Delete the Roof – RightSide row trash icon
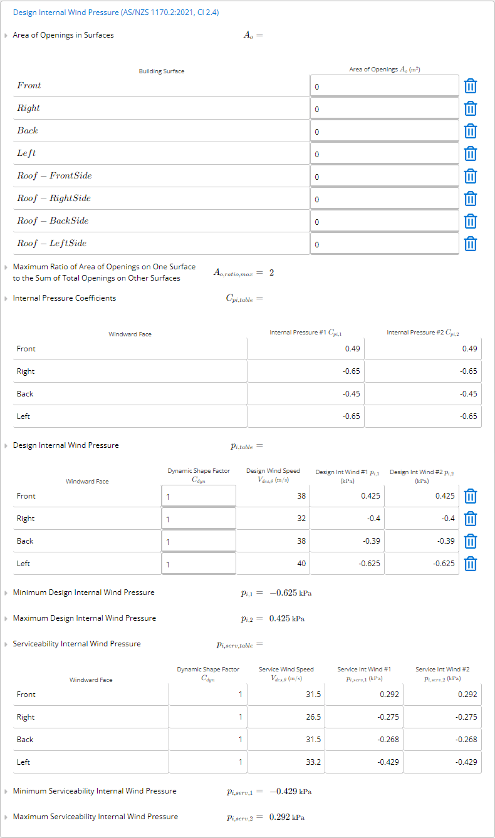The width and height of the screenshot is (495, 838). click(471, 199)
